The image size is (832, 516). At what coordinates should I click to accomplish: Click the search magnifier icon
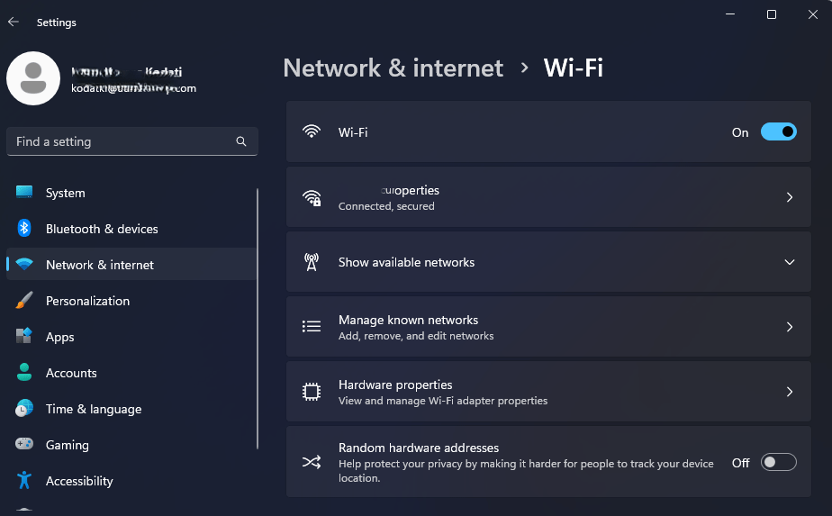click(241, 141)
